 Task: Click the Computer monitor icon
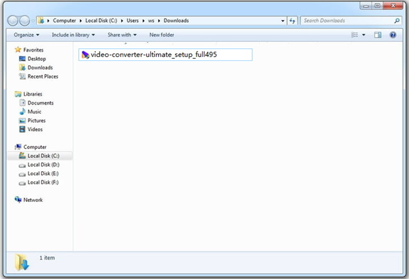(18, 147)
